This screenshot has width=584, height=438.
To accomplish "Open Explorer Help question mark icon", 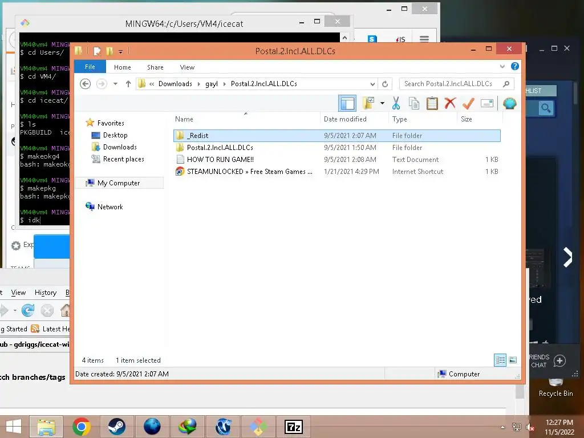I will pos(515,66).
